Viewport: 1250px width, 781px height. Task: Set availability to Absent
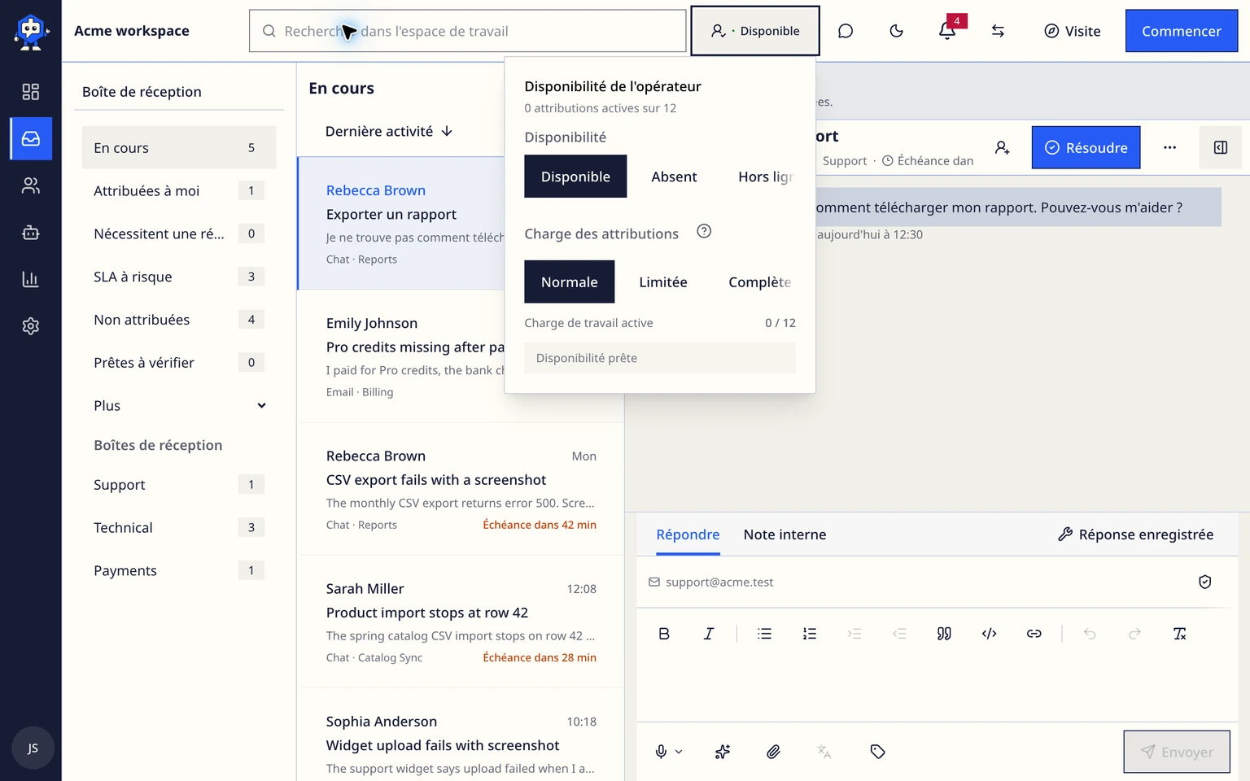pyautogui.click(x=674, y=177)
